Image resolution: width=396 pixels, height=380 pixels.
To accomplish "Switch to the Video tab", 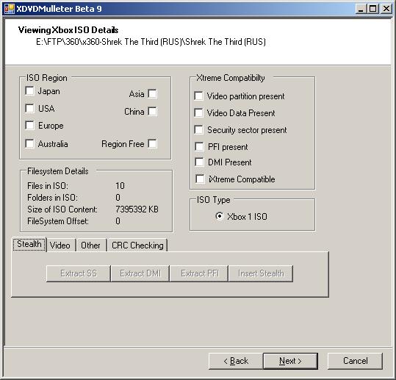I will tap(60, 245).
